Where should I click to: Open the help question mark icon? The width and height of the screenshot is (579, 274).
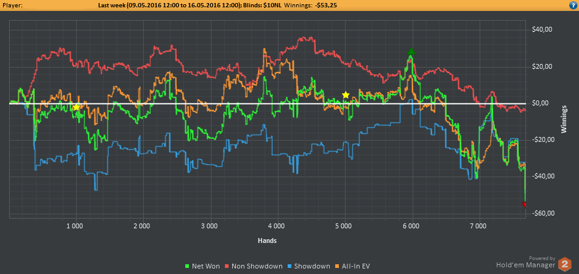pos(574,5)
